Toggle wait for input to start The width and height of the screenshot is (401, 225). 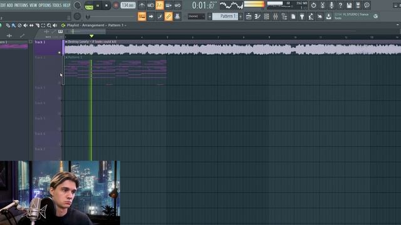[x=150, y=5]
